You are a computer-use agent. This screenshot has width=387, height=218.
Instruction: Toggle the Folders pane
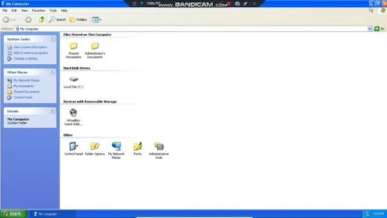[78, 19]
